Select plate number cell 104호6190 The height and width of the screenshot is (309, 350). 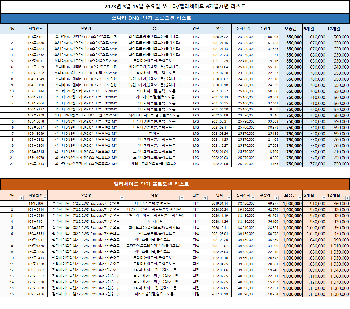pyautogui.click(x=36, y=85)
